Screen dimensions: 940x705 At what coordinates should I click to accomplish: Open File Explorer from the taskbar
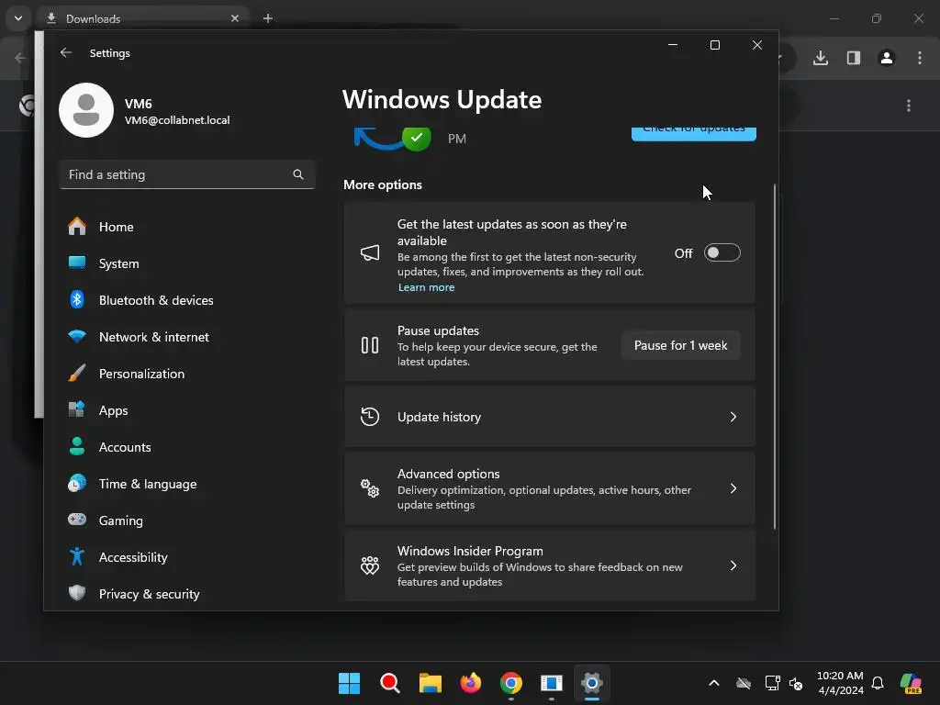tap(430, 683)
